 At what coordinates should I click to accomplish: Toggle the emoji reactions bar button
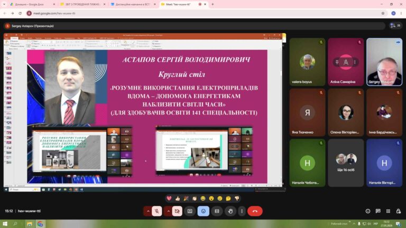coord(203,211)
